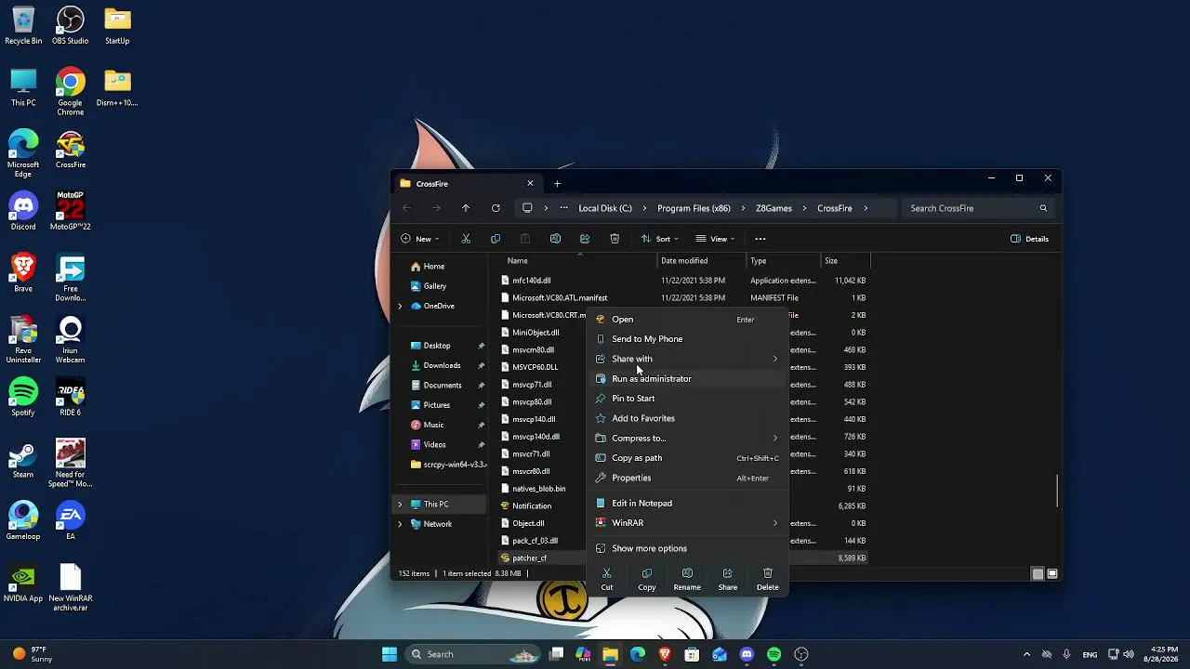Image resolution: width=1190 pixels, height=669 pixels.
Task: Go up one folder level
Action: [466, 208]
